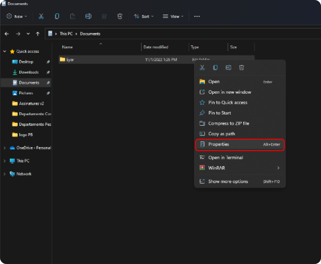The width and height of the screenshot is (321, 264).
Task: Click the document icon in the address bar
Action: coord(50,34)
